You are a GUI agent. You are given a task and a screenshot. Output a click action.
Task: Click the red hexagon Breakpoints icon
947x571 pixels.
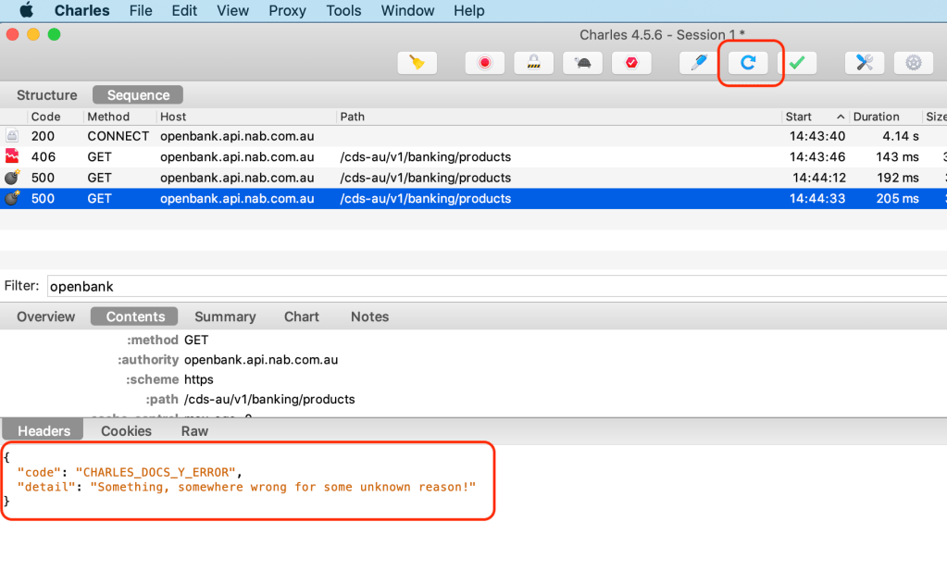tap(631, 63)
